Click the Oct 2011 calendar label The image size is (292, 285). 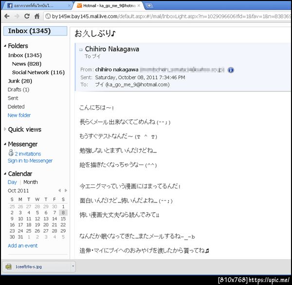coord(18,191)
